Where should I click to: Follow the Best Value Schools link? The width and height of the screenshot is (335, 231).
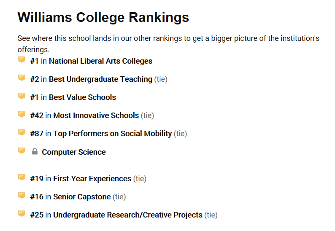[82, 97]
